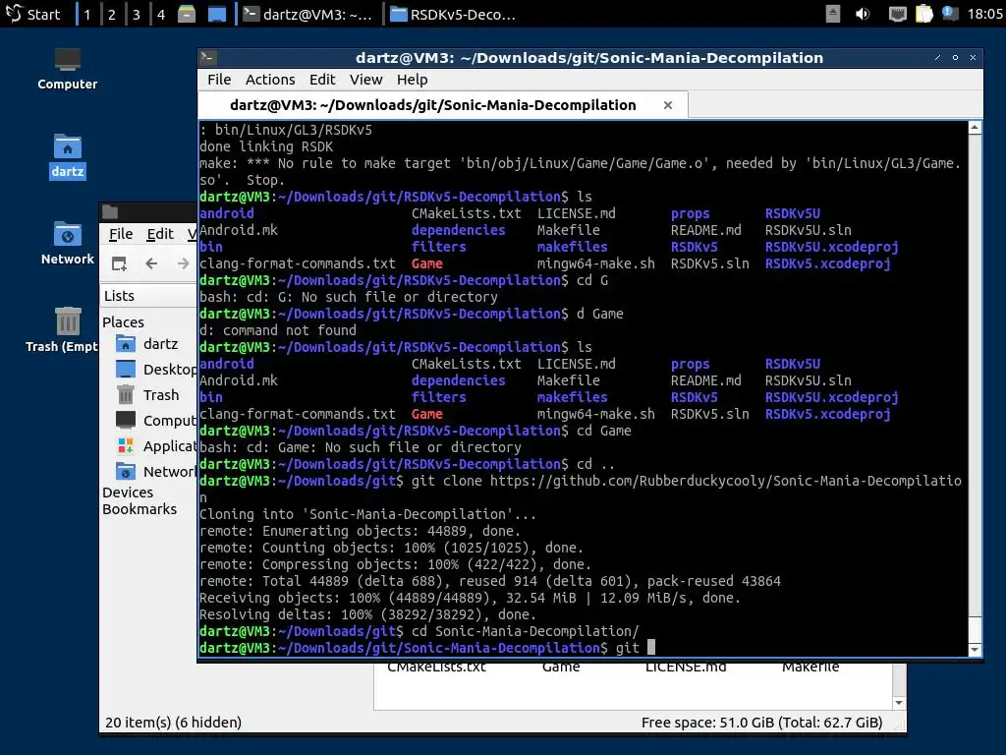Open the volume control tray icon
Image resolution: width=1006 pixels, height=755 pixels.
[863, 14]
